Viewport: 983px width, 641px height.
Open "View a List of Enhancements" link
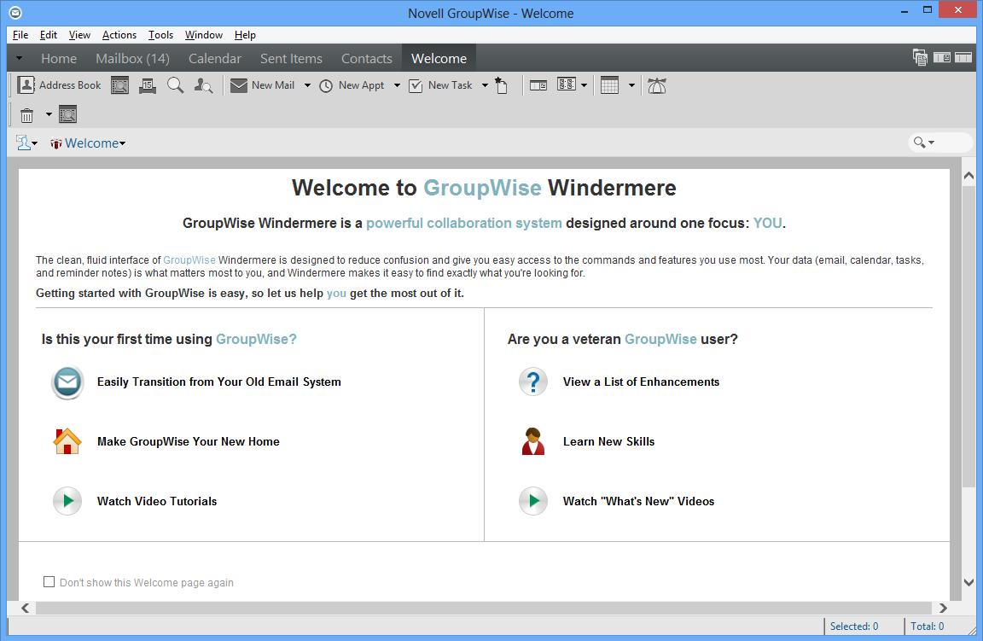pos(641,382)
